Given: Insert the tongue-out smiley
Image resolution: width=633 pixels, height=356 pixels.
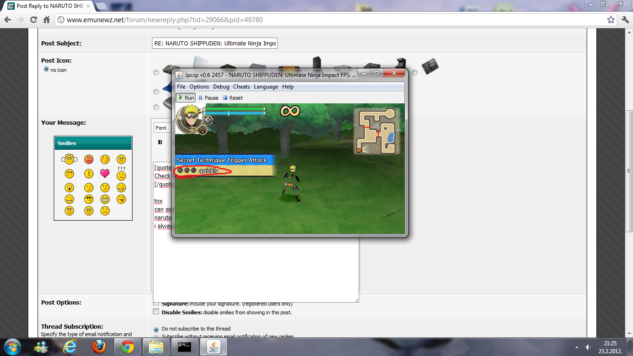Looking at the screenshot, I should point(121,199).
